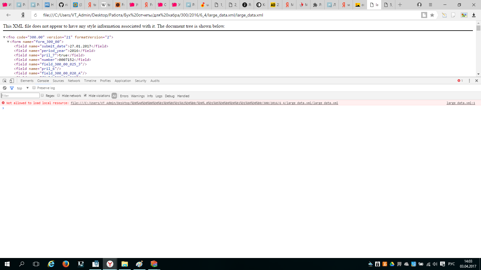The height and width of the screenshot is (270, 481).
Task: Open the large_data.xml:1 source link
Action: click(461, 103)
